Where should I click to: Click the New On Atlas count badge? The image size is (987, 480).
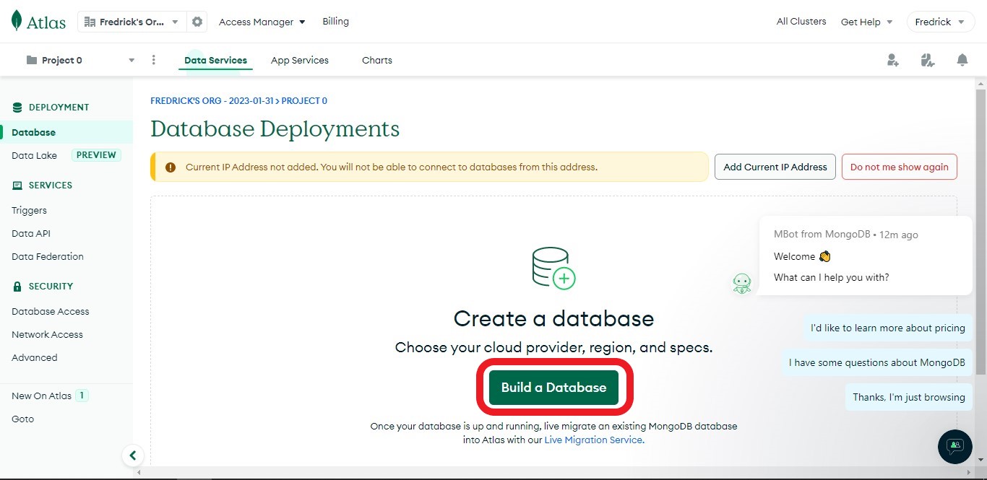pos(82,396)
